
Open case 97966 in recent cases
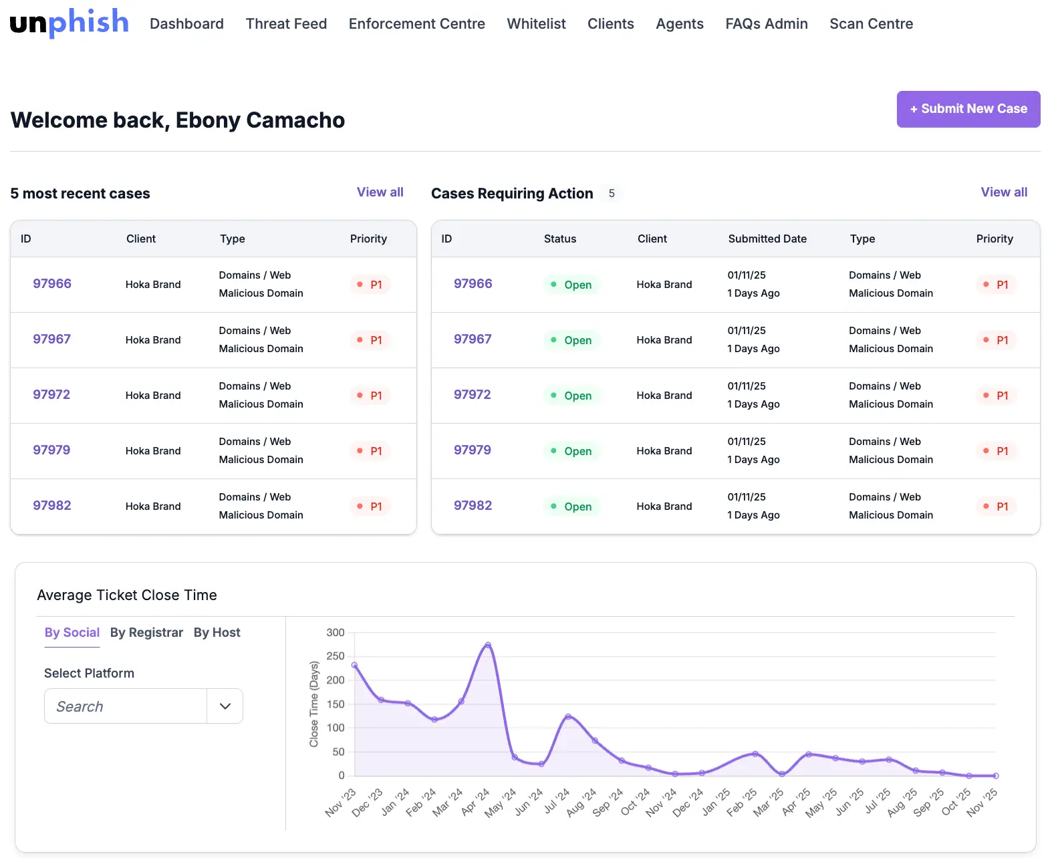tap(52, 284)
